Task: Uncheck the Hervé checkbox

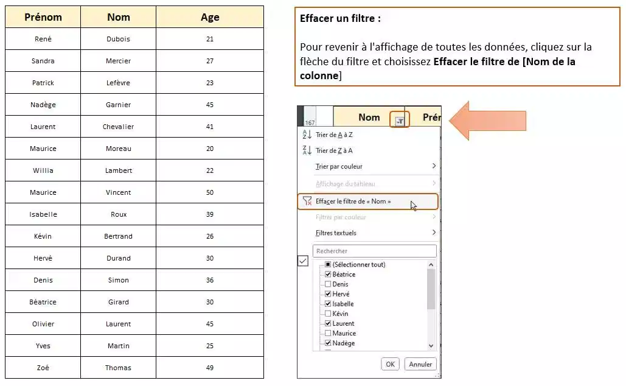Action: pos(328,293)
